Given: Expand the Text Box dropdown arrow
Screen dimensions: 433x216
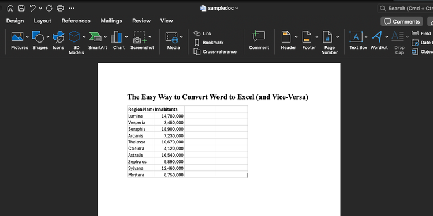Looking at the screenshot, I should pos(366,37).
